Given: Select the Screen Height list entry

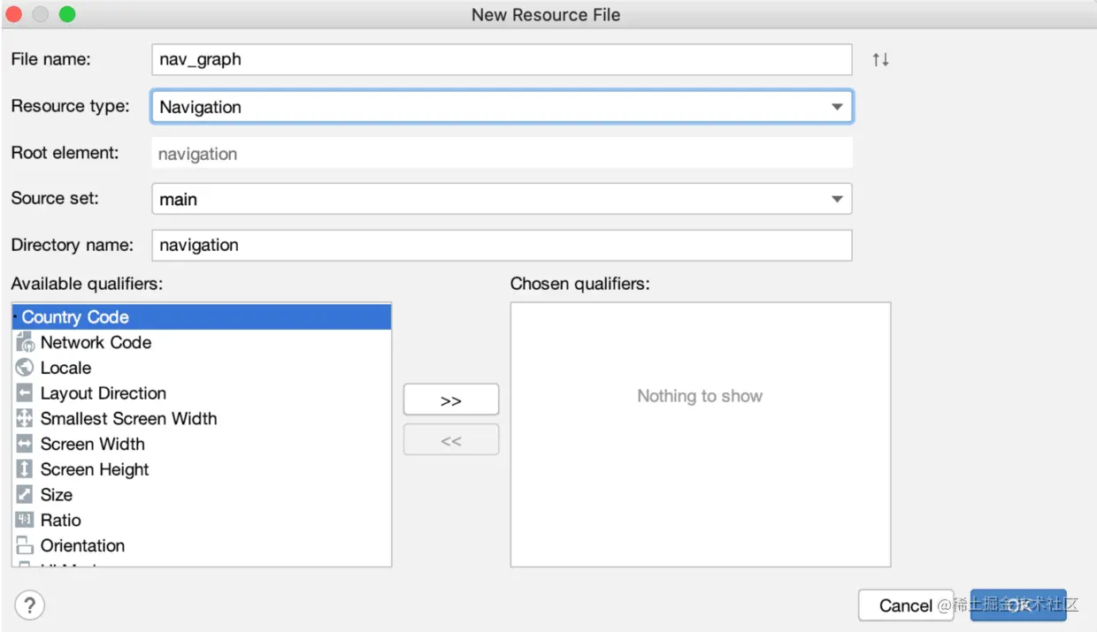Looking at the screenshot, I should [x=202, y=469].
